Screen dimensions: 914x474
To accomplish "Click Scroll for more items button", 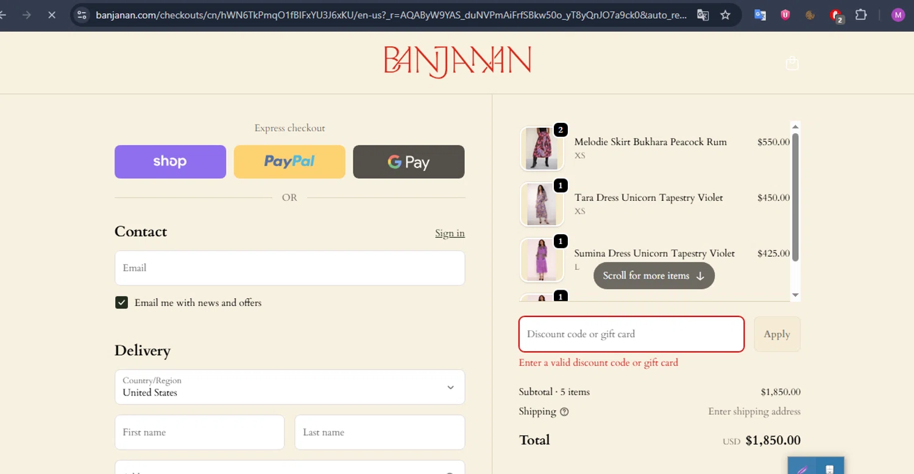I will click(x=654, y=276).
